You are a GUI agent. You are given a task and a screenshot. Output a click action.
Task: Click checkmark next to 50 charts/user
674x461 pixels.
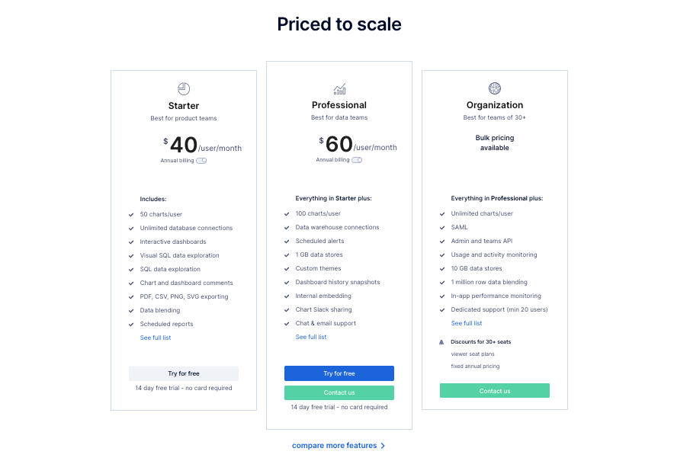pyautogui.click(x=131, y=214)
